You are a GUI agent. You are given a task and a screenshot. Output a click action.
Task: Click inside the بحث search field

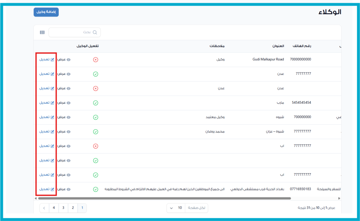pyautogui.click(x=72, y=32)
